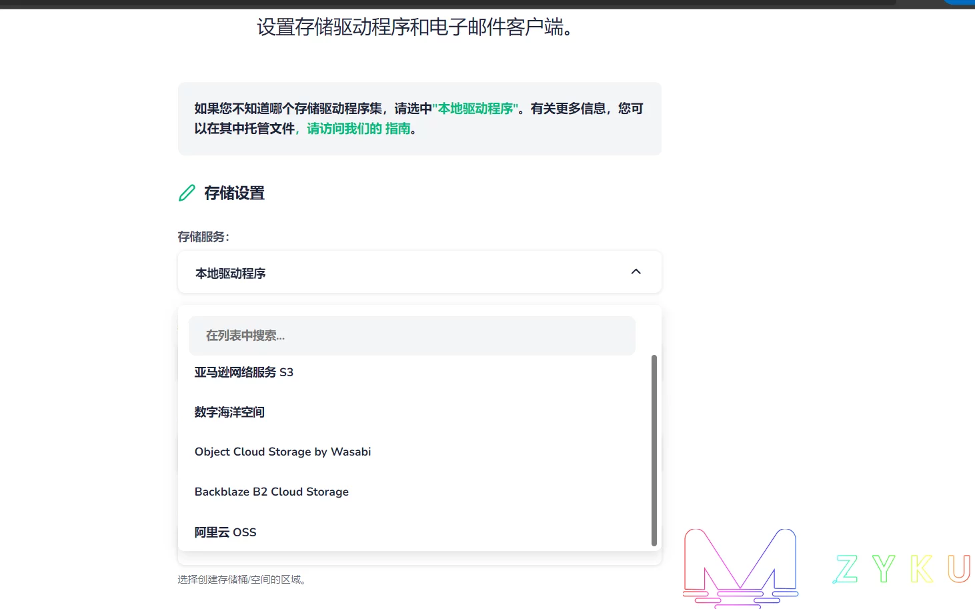Click the green Z letter in ZYKU
975x609 pixels.
[x=846, y=569]
